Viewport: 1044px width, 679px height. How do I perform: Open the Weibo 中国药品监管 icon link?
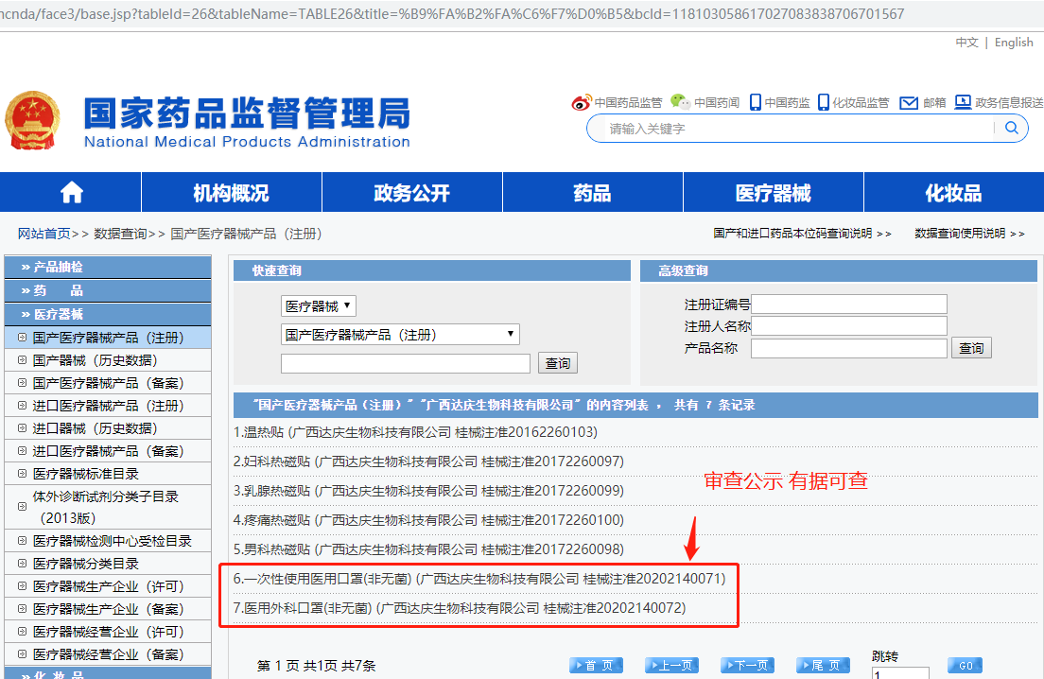581,102
